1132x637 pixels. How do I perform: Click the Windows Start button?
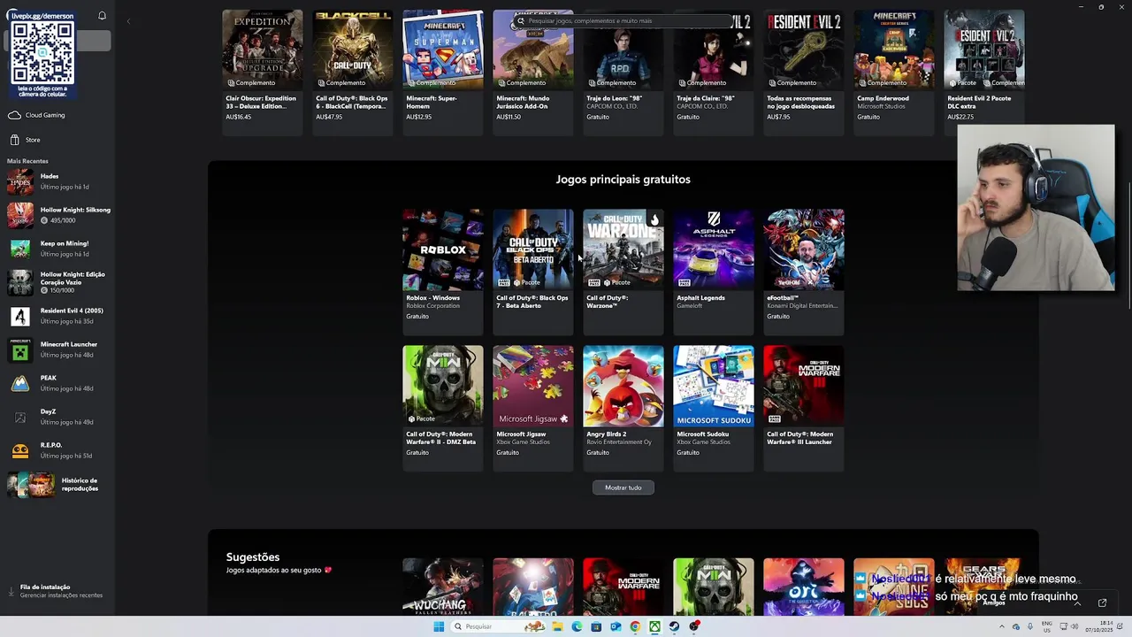pyautogui.click(x=439, y=626)
